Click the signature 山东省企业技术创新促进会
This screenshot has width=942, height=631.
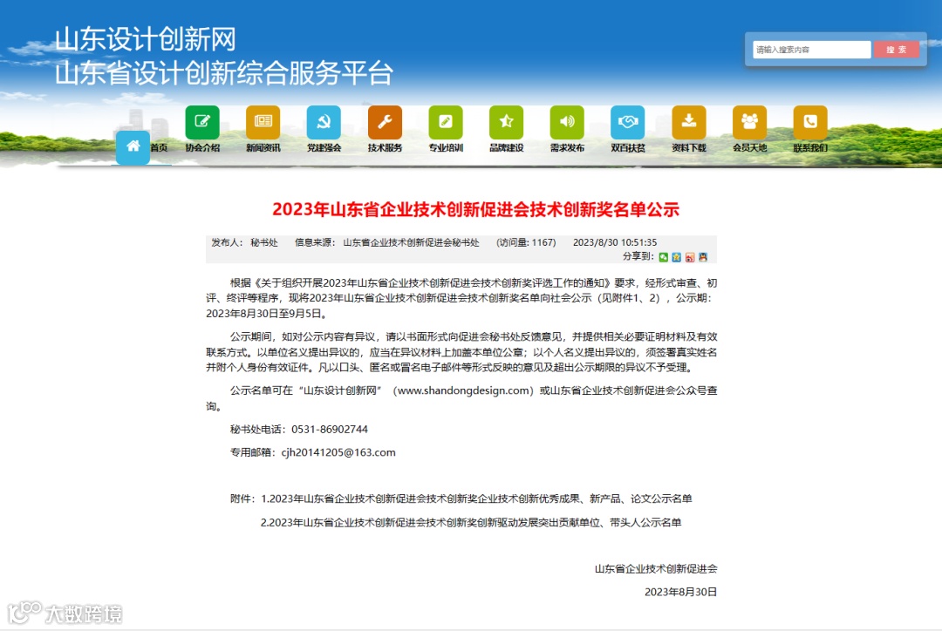pyautogui.click(x=656, y=568)
